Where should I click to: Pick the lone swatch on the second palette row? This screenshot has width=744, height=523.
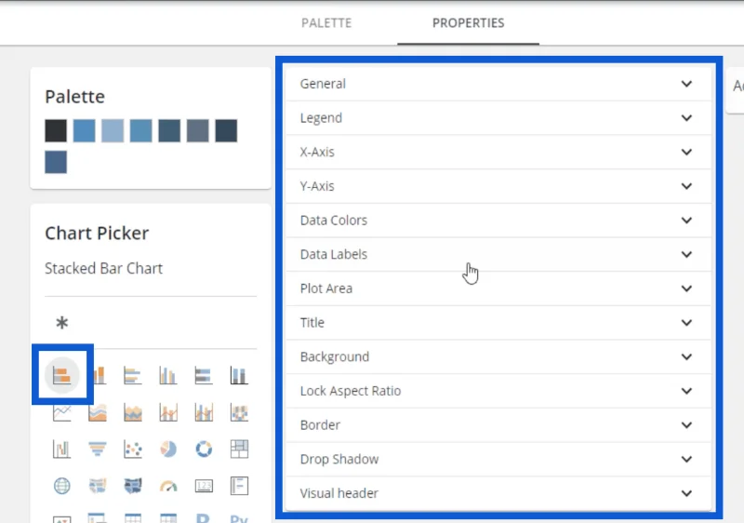pyautogui.click(x=56, y=162)
